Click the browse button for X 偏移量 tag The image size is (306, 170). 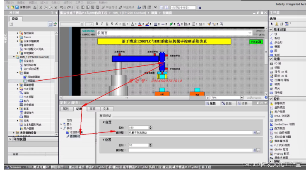tap(258, 133)
